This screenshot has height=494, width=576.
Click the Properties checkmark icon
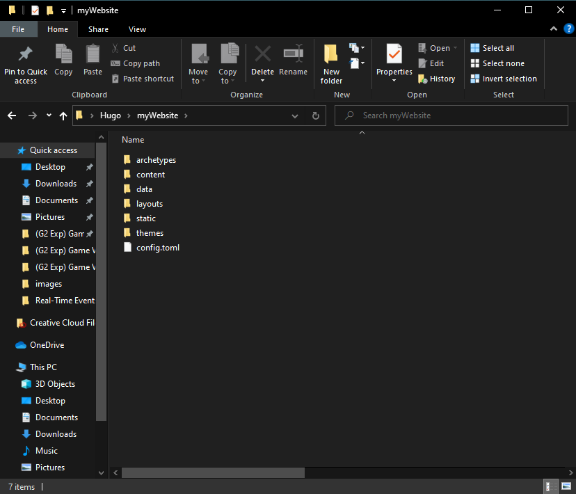[394, 54]
